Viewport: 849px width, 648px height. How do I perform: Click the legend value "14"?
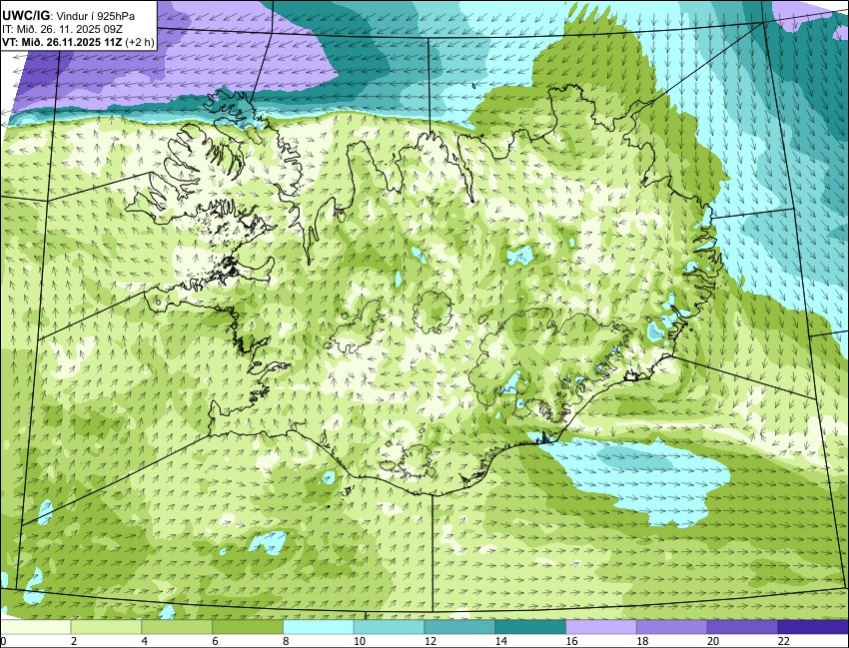tap(500, 641)
